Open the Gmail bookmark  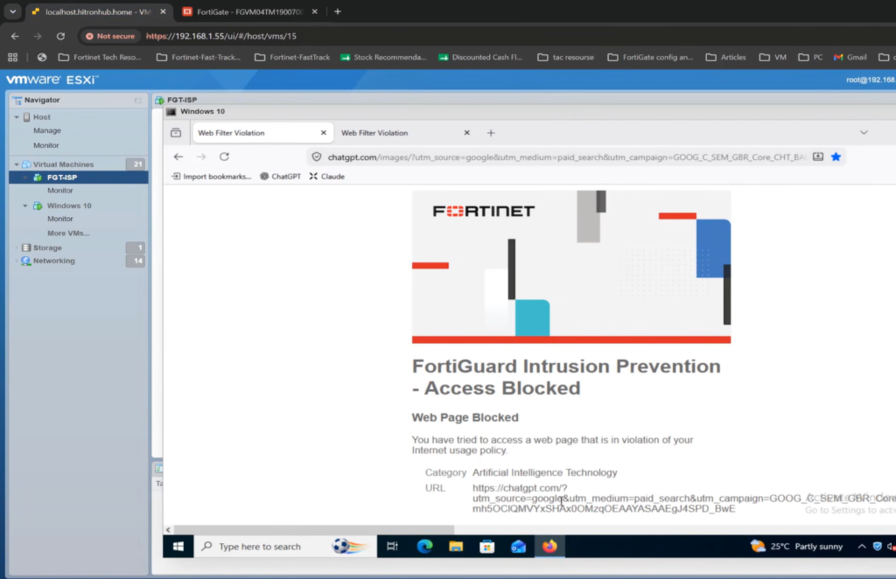[850, 57]
